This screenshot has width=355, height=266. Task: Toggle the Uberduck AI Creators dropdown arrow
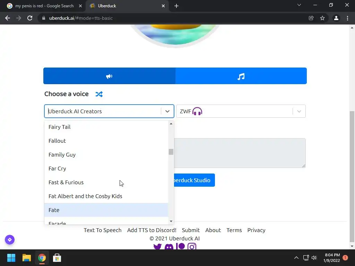pyautogui.click(x=167, y=111)
